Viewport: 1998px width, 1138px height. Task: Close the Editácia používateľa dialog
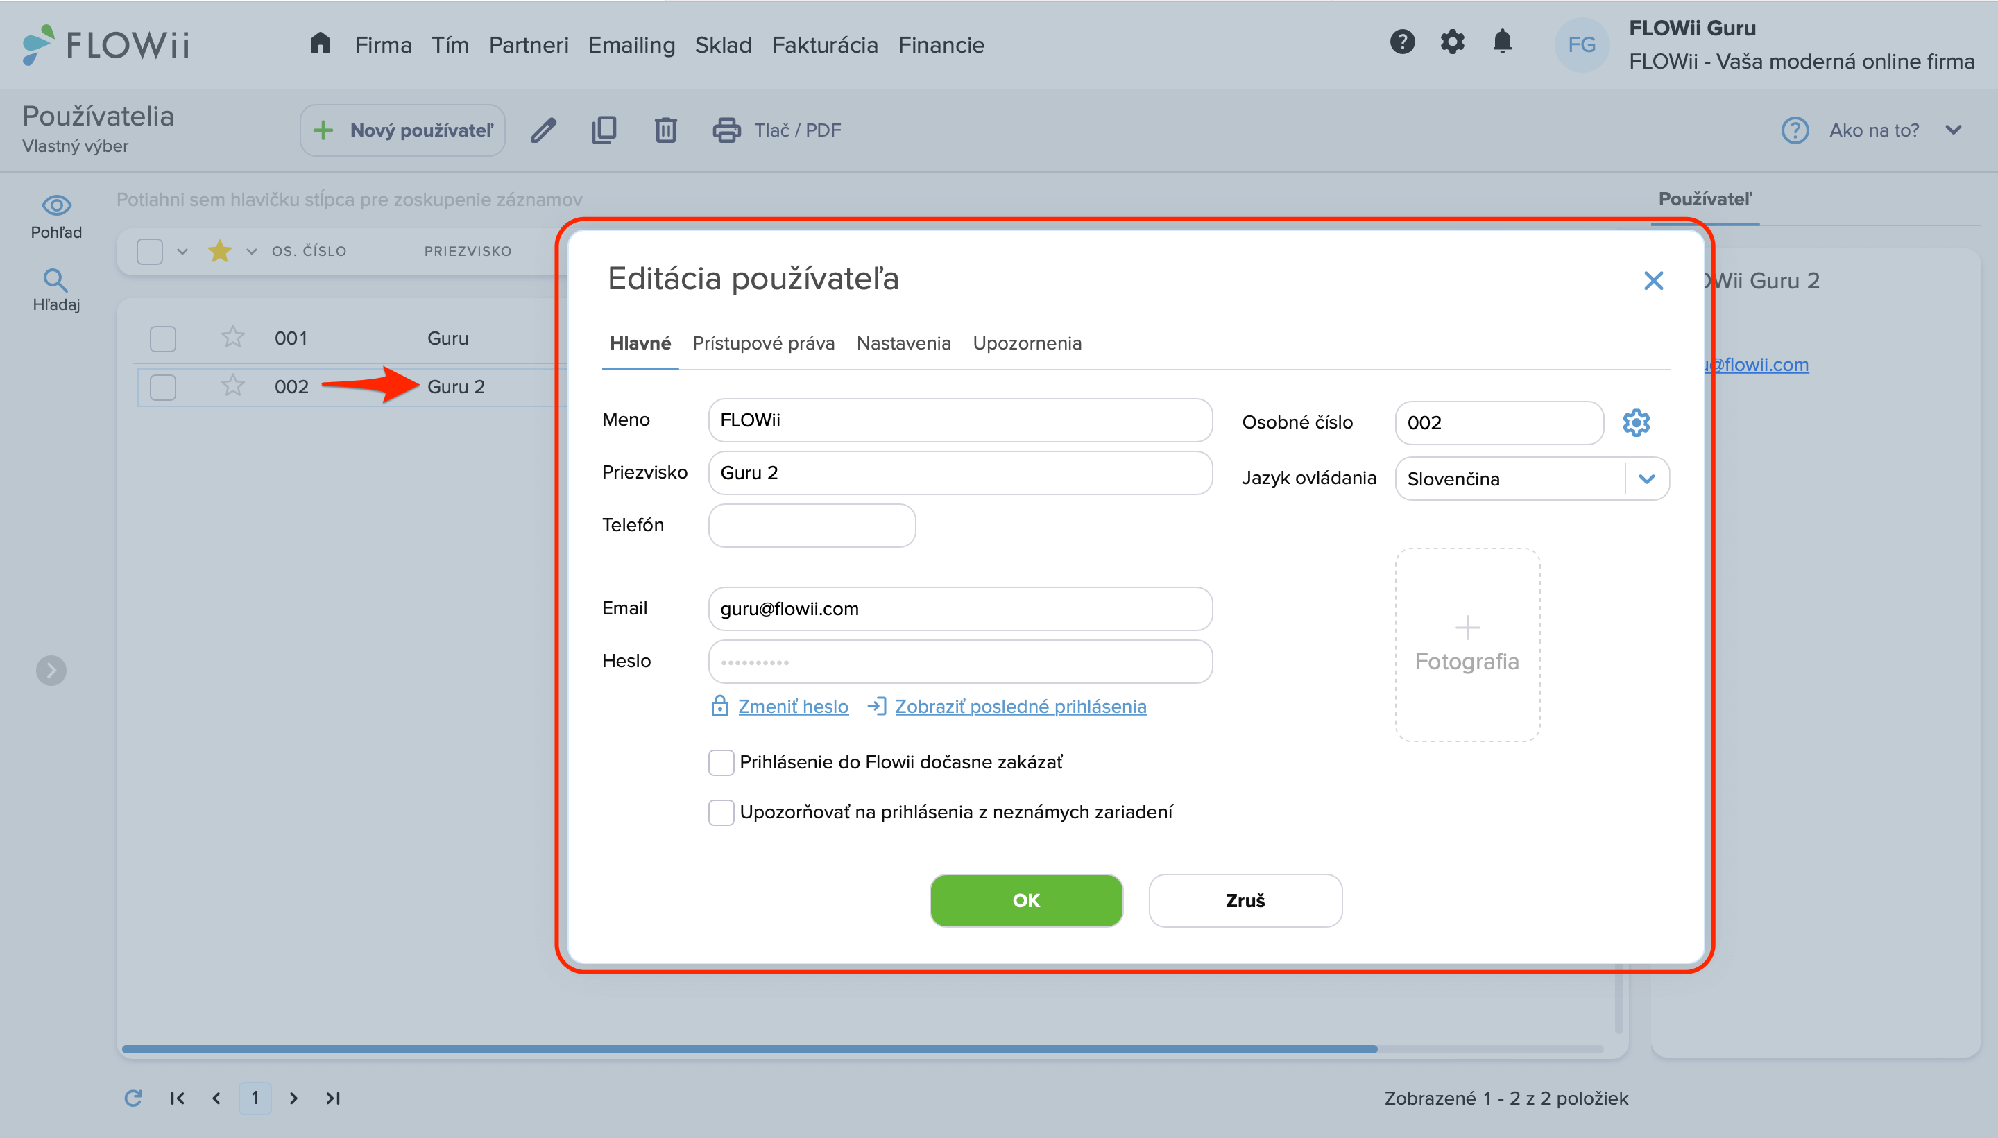pos(1653,281)
